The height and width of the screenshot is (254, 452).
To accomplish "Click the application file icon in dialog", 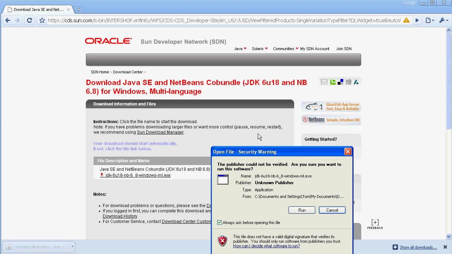I will (223, 179).
